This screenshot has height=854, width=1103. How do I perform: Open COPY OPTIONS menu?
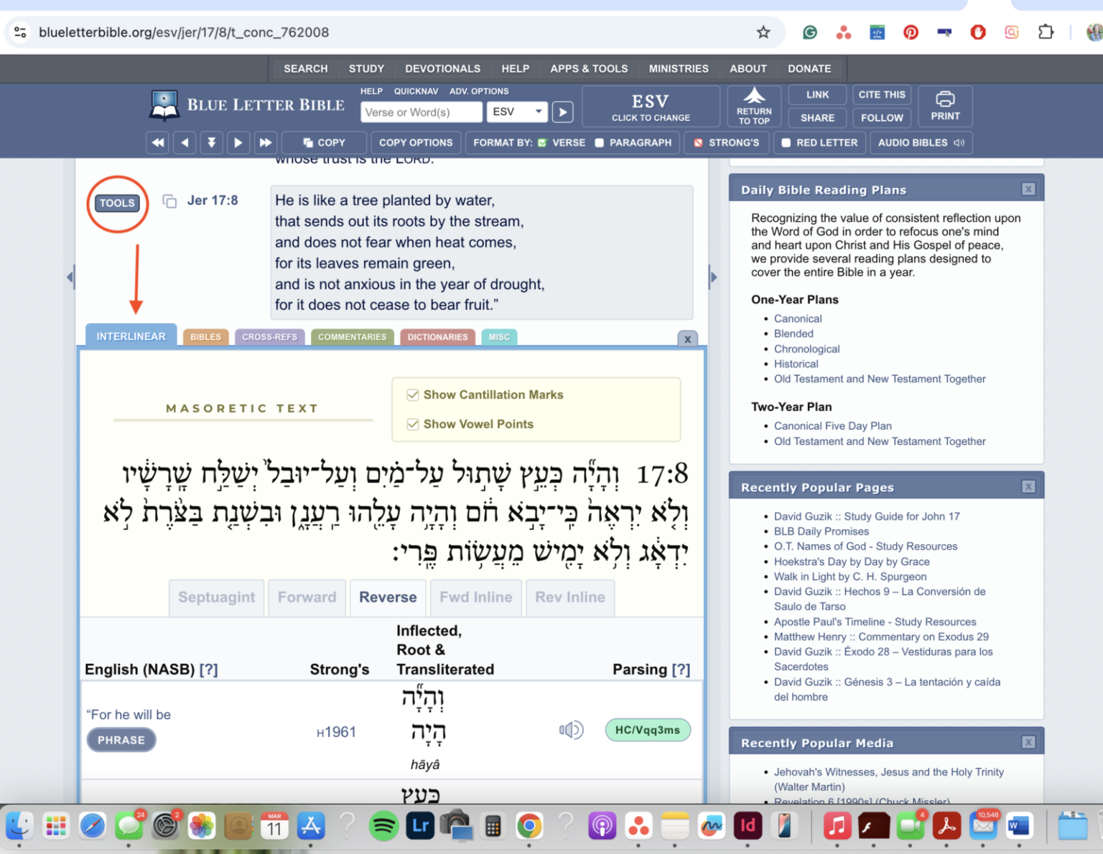416,143
